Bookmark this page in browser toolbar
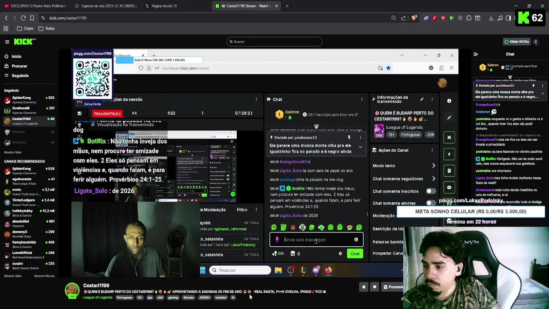Image resolution: width=549 pixels, height=309 pixels. [x=32, y=18]
